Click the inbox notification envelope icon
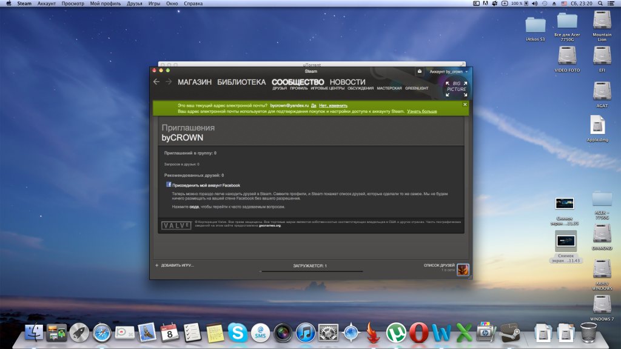Viewport: 621px width, 349px height. pyautogui.click(x=419, y=71)
